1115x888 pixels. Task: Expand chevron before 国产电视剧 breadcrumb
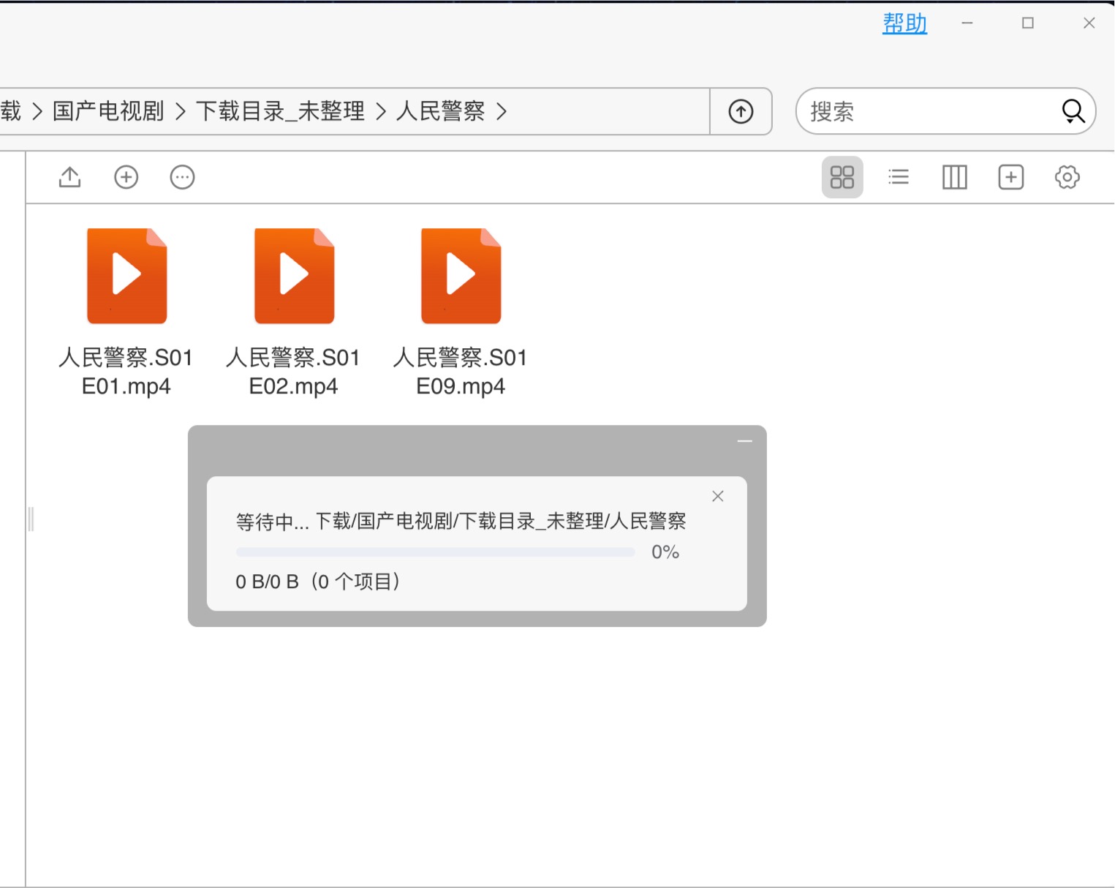[x=37, y=111]
